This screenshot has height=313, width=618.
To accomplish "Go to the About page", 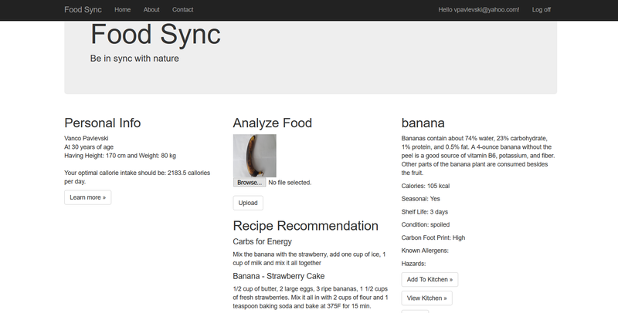I will pos(151,9).
